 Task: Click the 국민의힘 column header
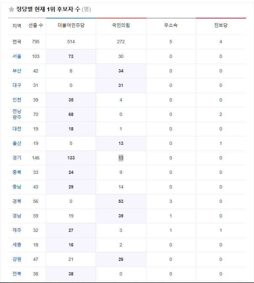coord(121,25)
